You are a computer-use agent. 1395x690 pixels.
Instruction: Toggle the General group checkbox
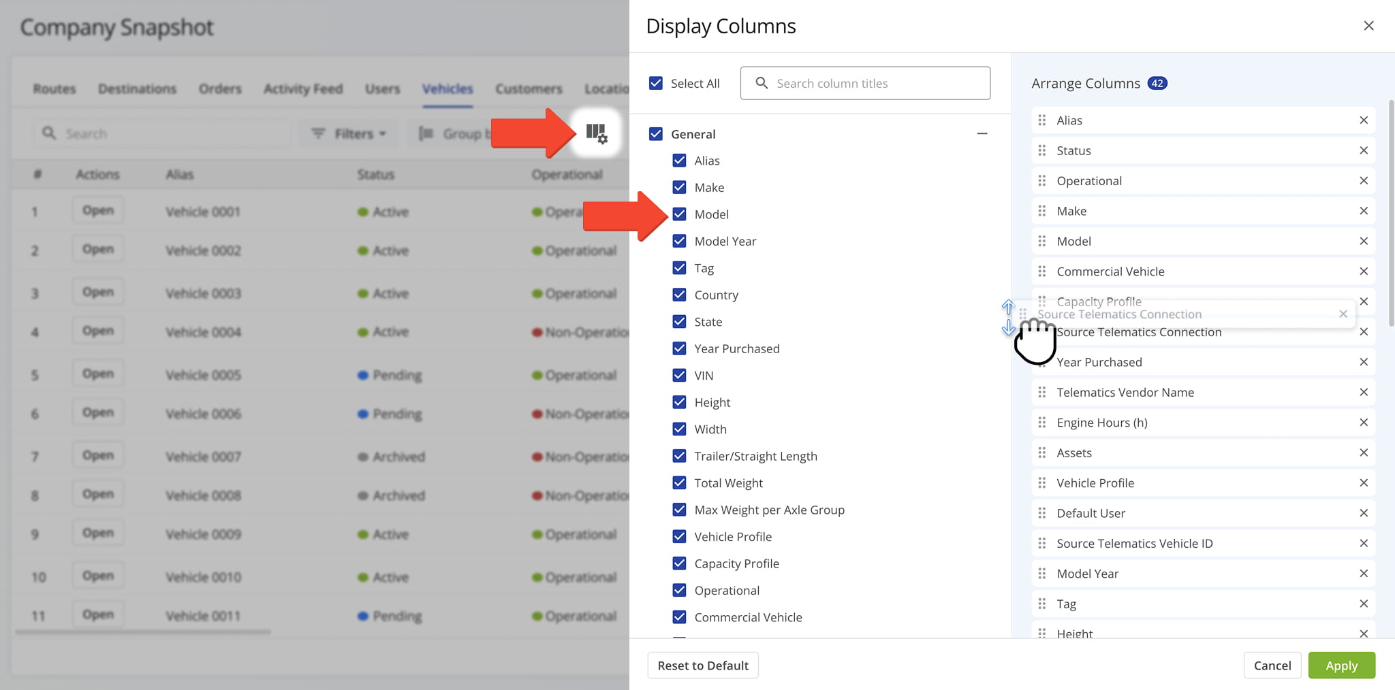click(x=656, y=134)
